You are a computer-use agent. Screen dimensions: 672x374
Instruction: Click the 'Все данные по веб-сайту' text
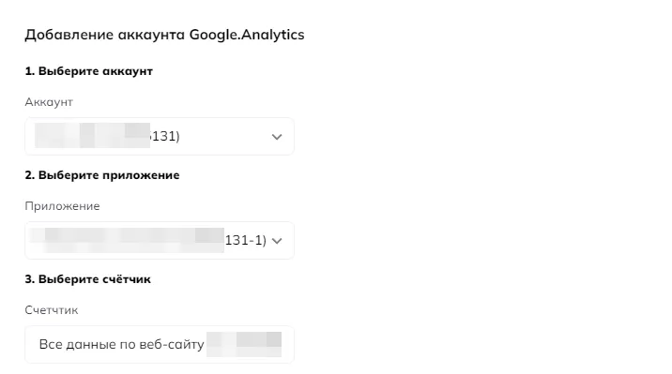click(121, 345)
